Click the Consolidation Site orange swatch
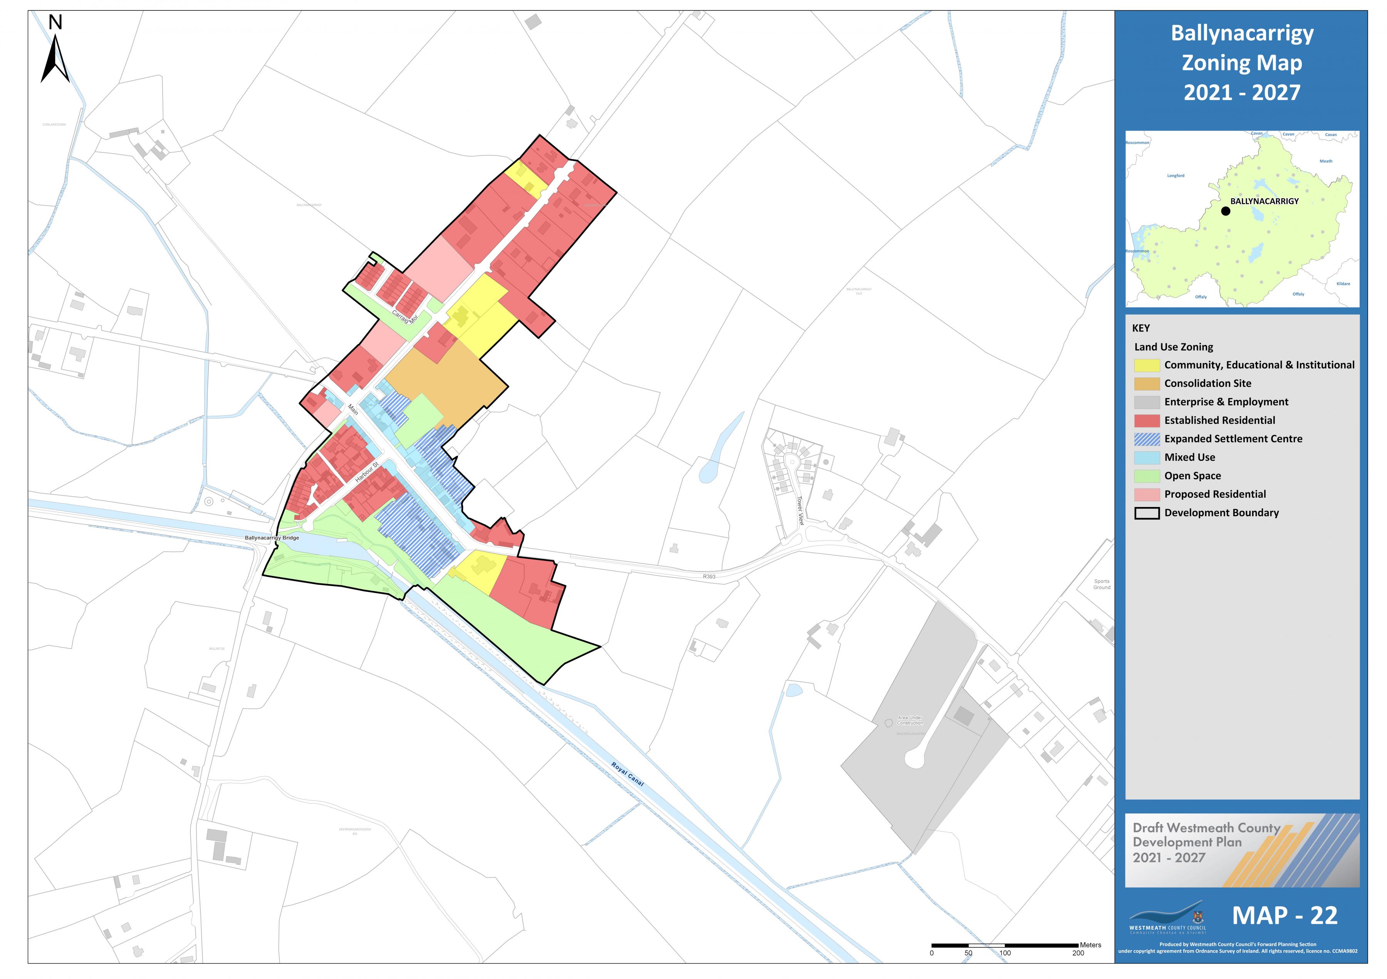1387x979 pixels. pyautogui.click(x=1147, y=384)
